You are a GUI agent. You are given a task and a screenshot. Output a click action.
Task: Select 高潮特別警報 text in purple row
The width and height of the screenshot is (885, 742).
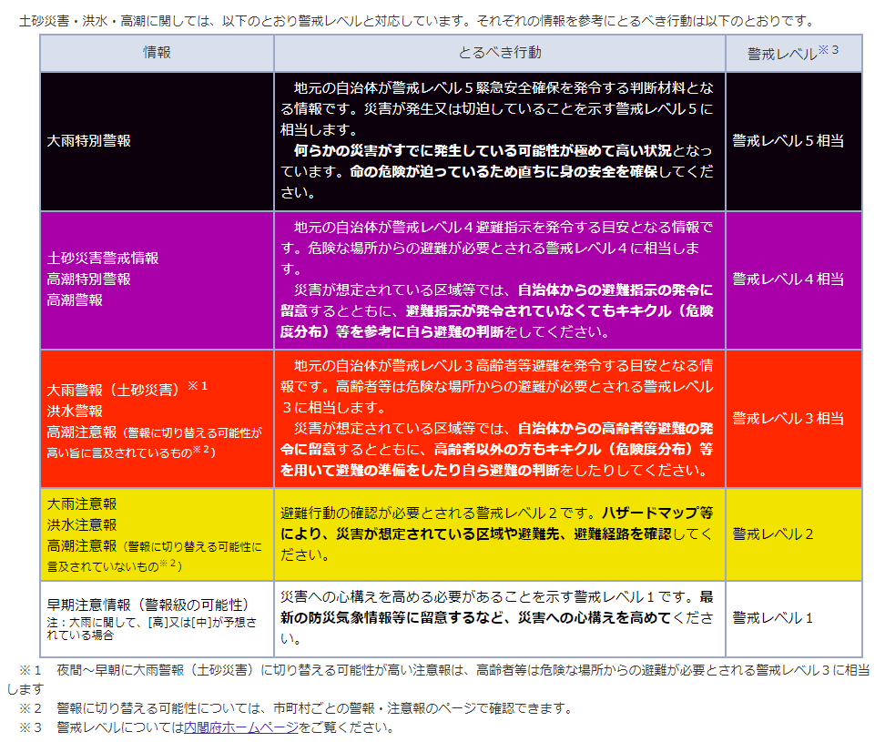coord(88,280)
